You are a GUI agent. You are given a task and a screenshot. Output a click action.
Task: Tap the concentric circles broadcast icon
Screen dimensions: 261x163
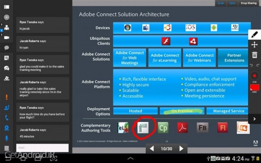tap(6, 17)
